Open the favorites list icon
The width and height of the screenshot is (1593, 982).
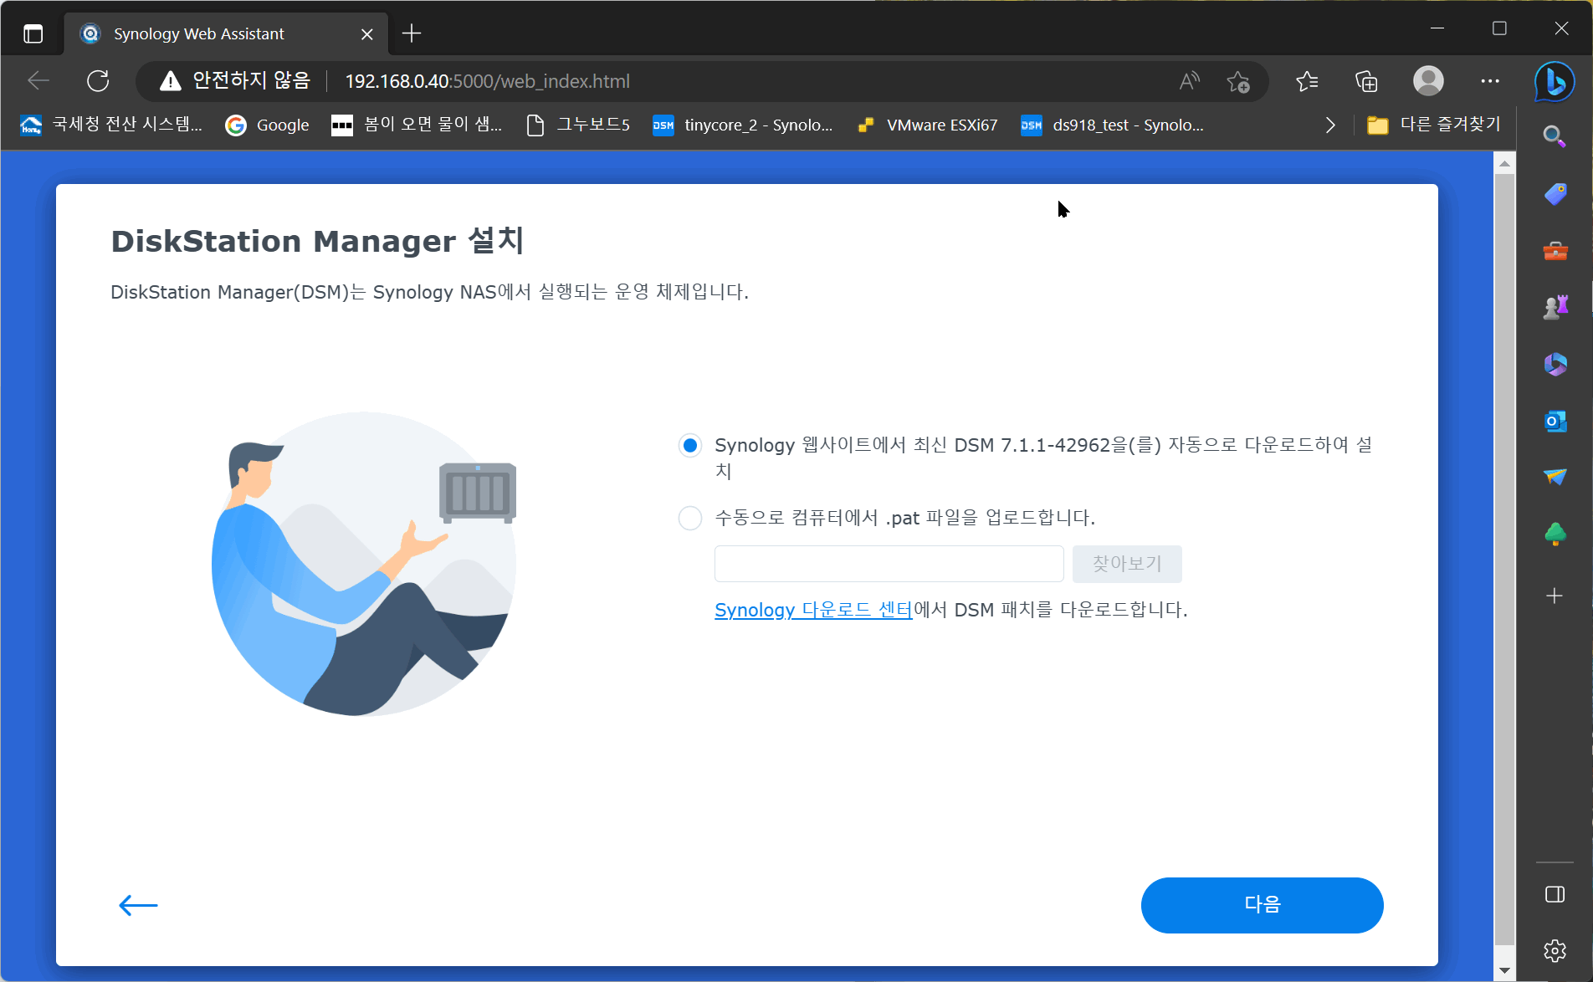[x=1306, y=81]
